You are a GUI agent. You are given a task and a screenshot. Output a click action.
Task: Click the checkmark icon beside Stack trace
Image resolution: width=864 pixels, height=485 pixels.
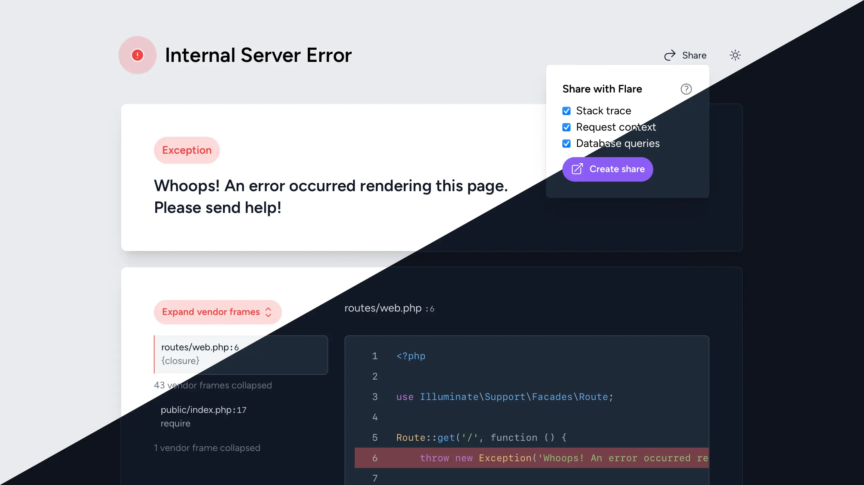(x=566, y=111)
